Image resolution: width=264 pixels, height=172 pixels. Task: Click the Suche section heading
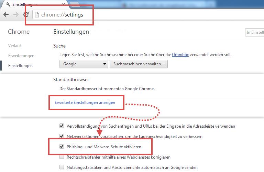coord(59,46)
